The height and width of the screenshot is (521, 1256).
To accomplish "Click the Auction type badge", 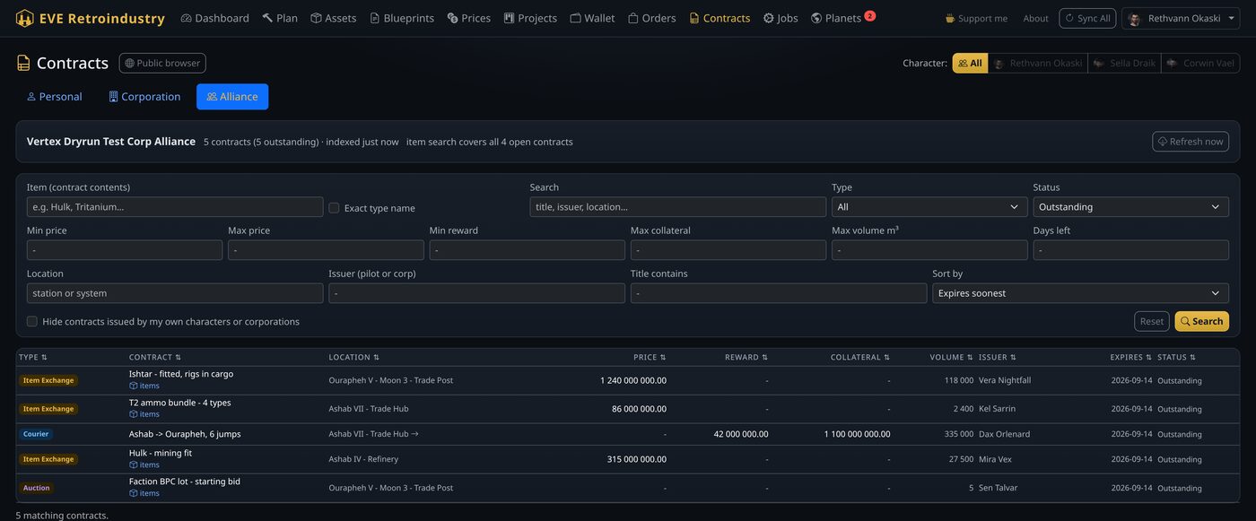I will [x=36, y=488].
